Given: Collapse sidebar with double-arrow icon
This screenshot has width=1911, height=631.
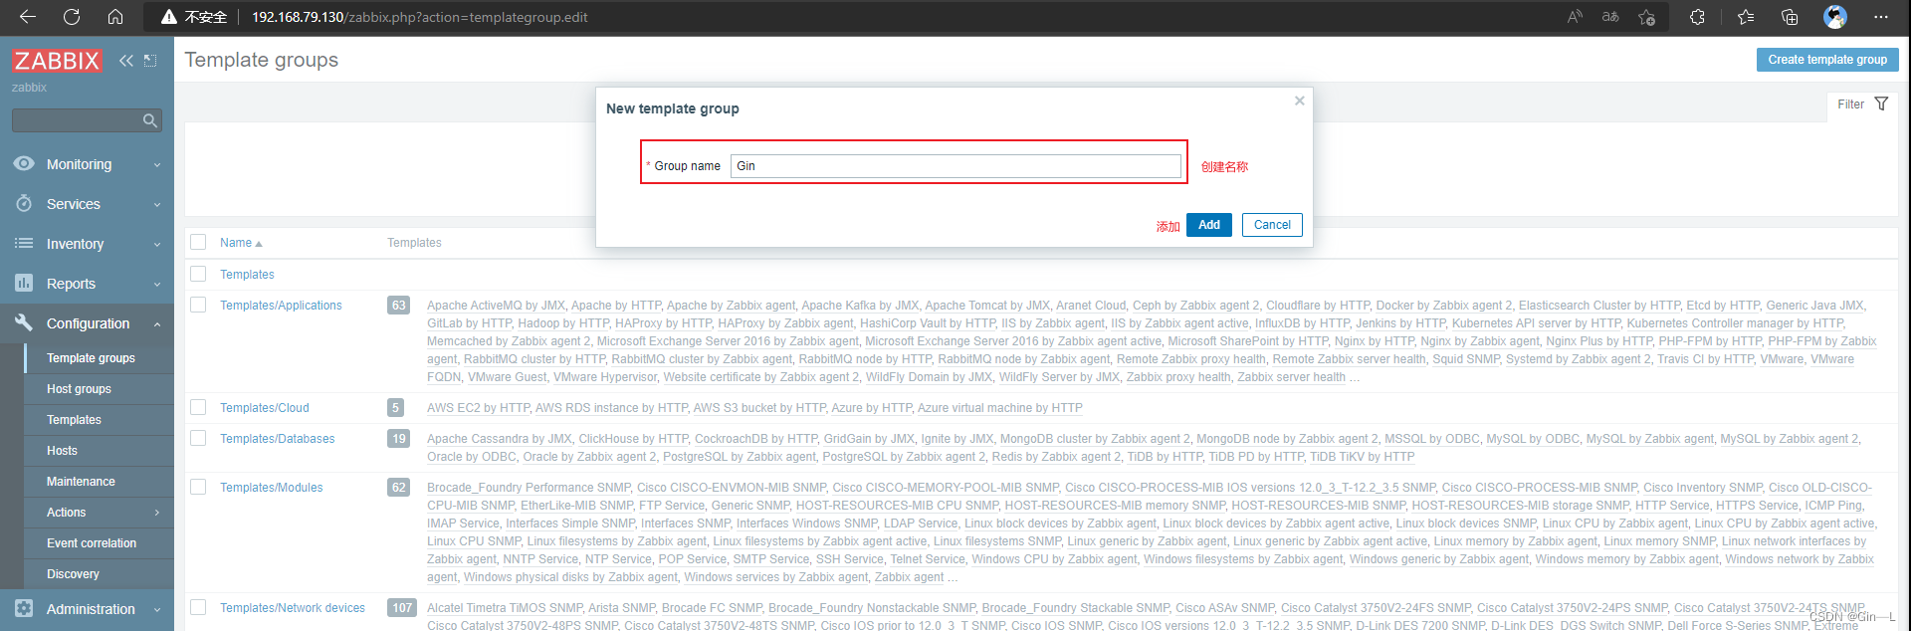Looking at the screenshot, I should [126, 61].
